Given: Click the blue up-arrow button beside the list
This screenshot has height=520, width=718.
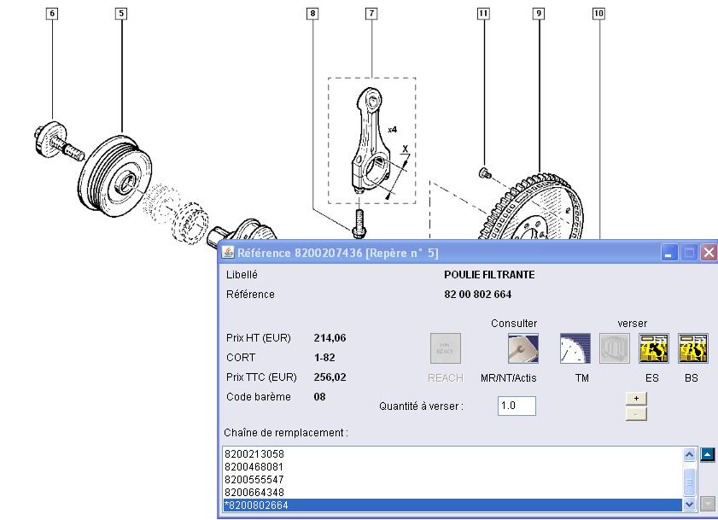Looking at the screenshot, I should pyautogui.click(x=707, y=455).
